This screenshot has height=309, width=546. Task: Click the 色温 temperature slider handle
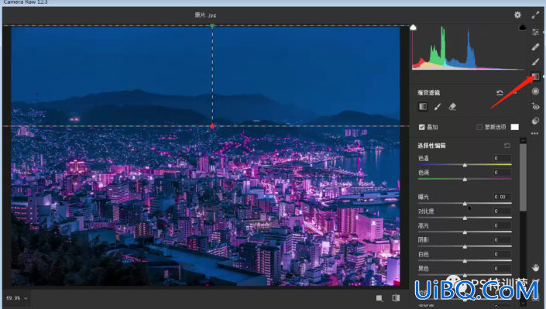[x=465, y=164]
